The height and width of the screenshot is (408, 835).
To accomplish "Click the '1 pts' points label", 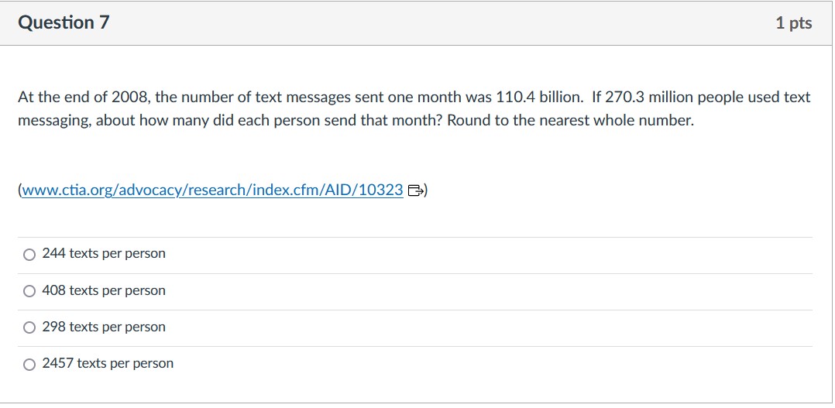I will point(793,23).
